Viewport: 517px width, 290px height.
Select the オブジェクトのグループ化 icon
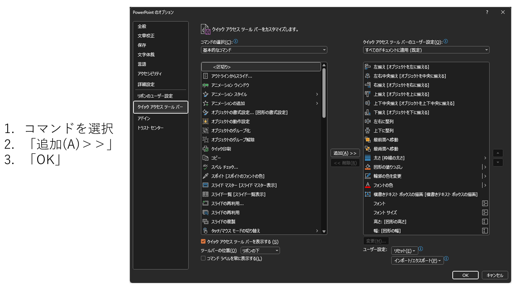pyautogui.click(x=205, y=130)
